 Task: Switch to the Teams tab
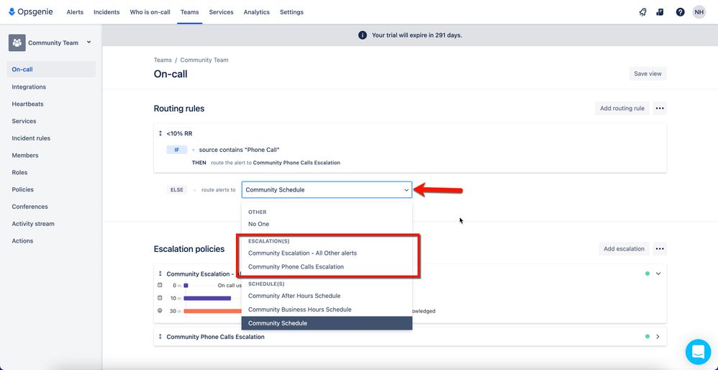click(190, 12)
